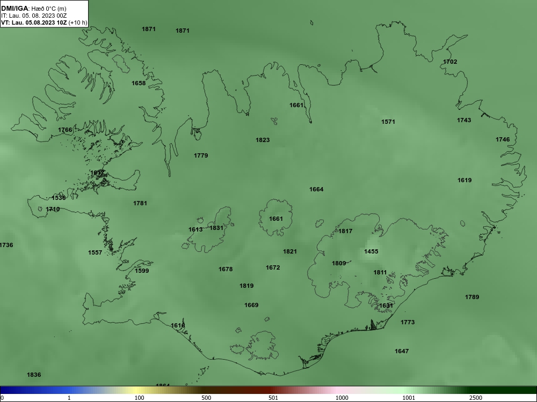Screen dimensions: 537x402
Task: Select the 1710 value label
Action: point(53,209)
